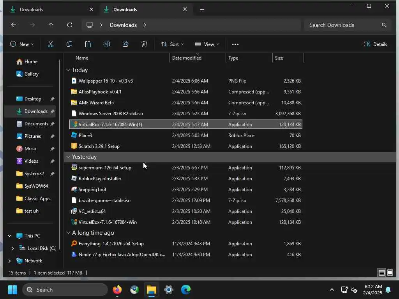Click the Windows Start button
The width and height of the screenshot is (399, 299).
(x=12, y=290)
